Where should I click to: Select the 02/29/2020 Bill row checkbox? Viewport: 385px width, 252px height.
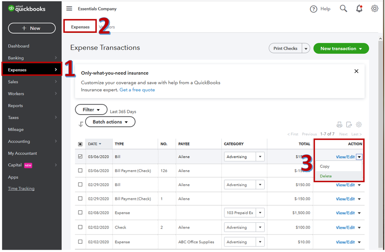click(80, 184)
